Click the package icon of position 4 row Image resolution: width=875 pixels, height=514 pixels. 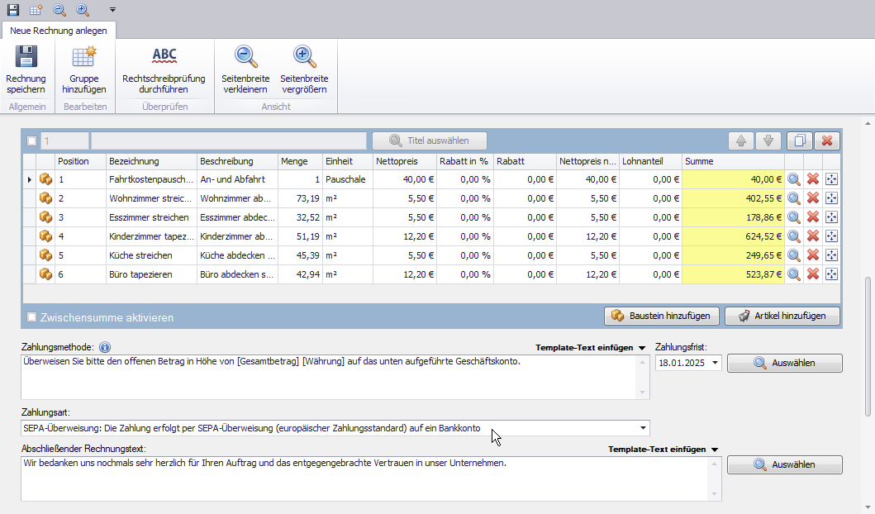tap(45, 236)
